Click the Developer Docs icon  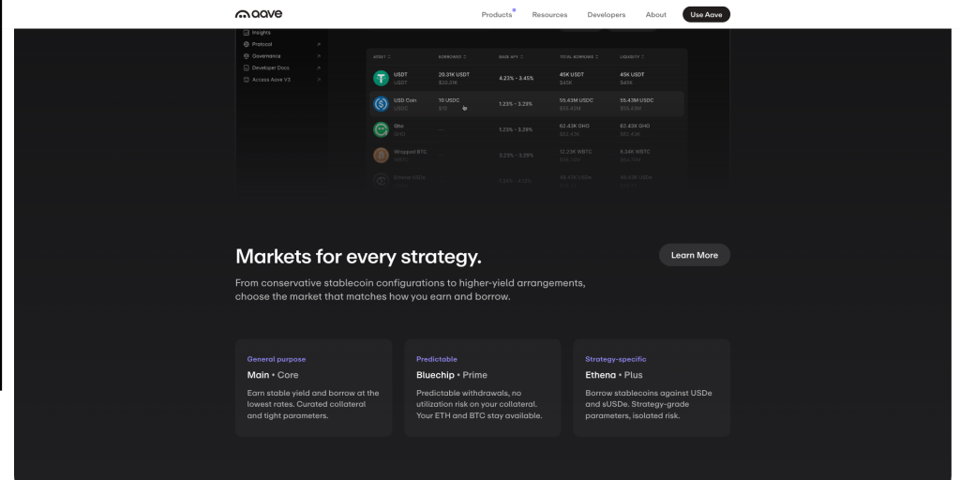(247, 67)
